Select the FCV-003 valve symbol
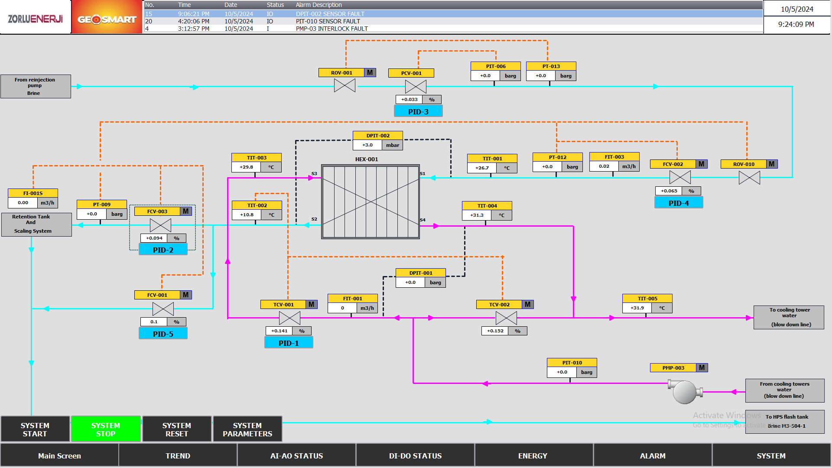This screenshot has width=832, height=468. tap(160, 225)
